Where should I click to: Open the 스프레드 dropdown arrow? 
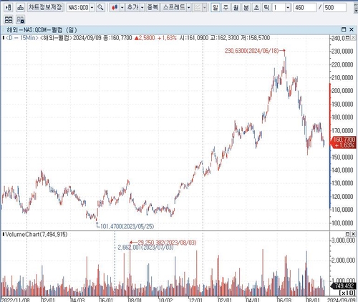189,8
